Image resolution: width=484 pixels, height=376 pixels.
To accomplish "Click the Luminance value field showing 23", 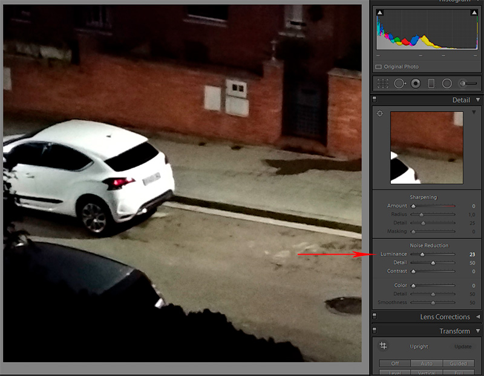I will pos(472,255).
